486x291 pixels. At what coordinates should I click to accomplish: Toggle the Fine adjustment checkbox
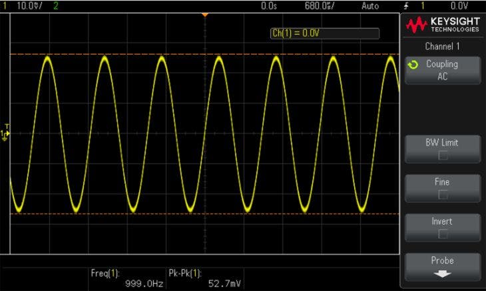tap(442, 195)
